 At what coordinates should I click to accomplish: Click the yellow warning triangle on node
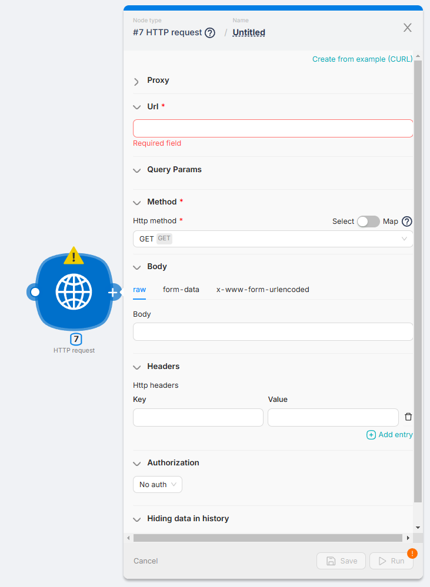pos(74,256)
